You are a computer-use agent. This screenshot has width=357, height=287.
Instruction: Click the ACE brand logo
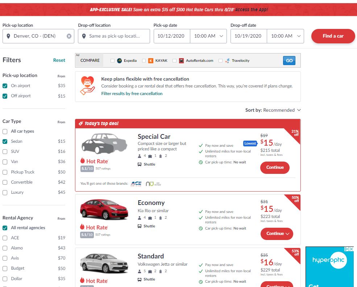click(136, 184)
